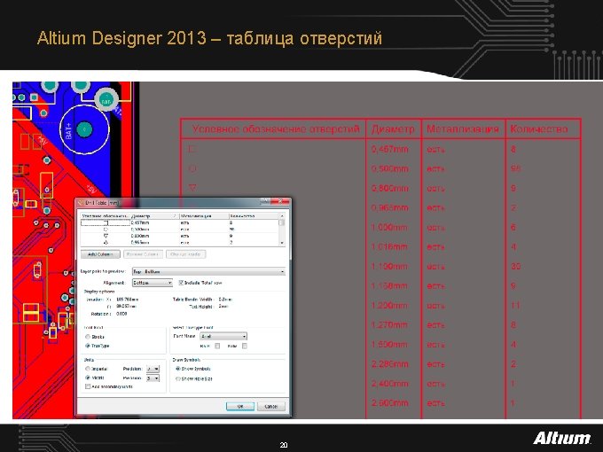
Task: Click the Remove Column button
Action: 143,254
